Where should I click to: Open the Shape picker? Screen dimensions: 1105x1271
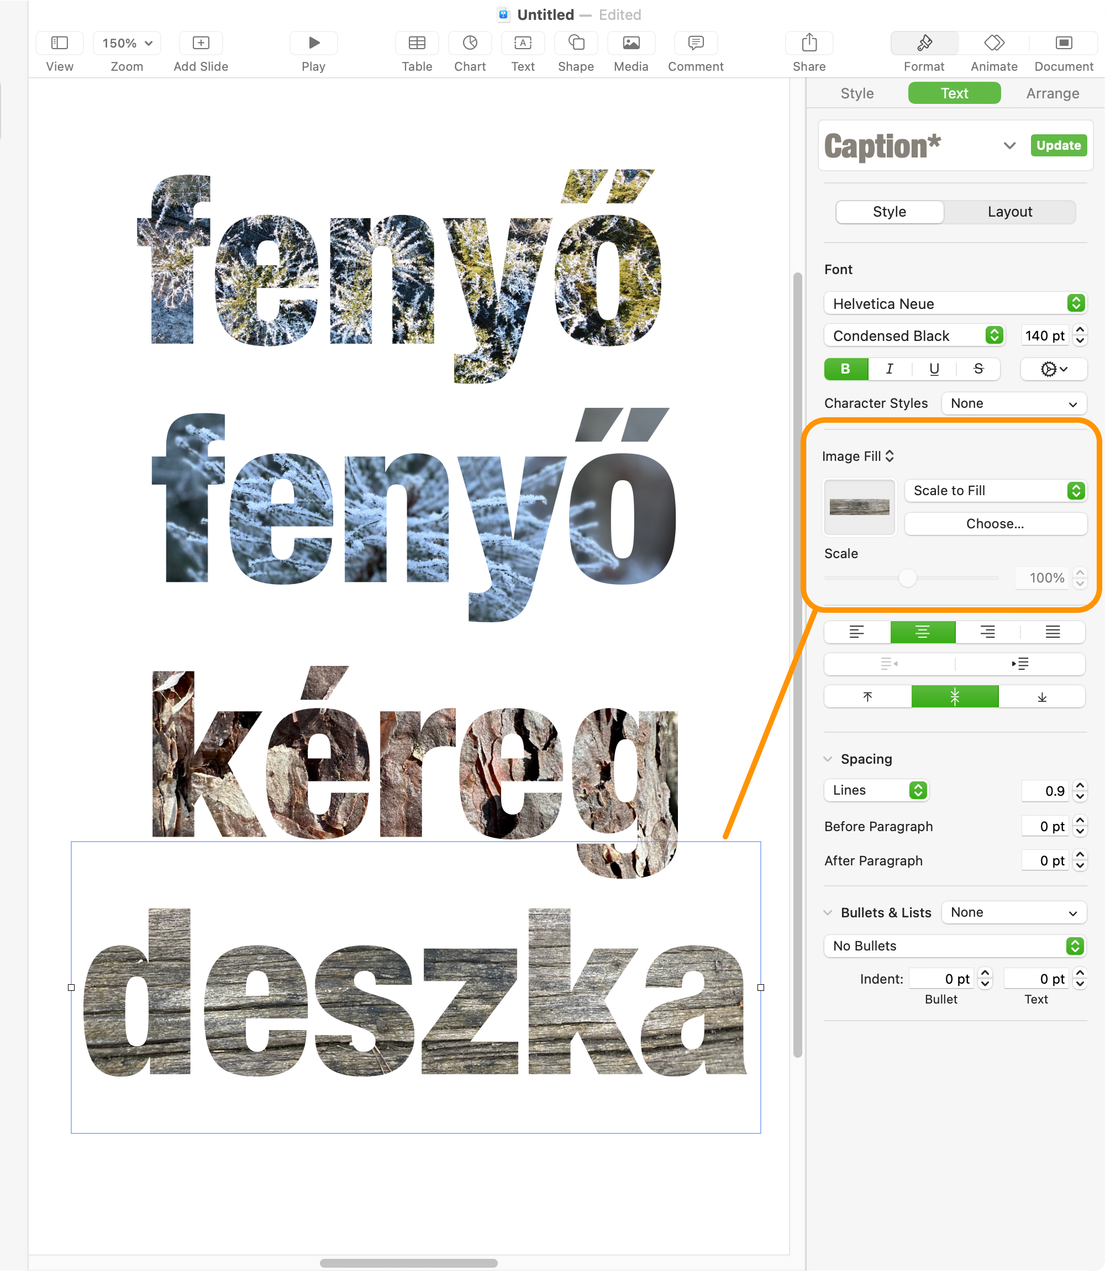coord(575,43)
